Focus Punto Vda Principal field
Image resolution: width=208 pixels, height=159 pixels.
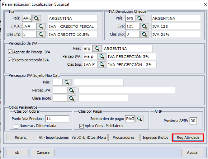57,119
